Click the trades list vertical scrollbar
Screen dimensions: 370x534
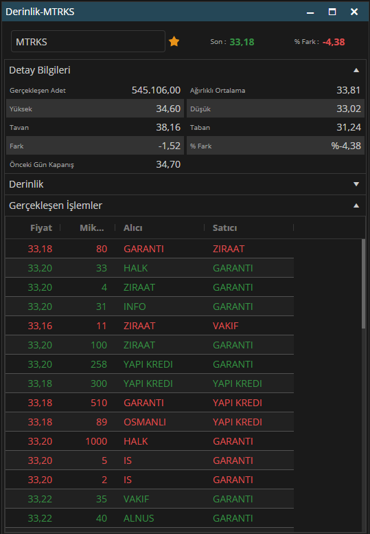tap(363, 284)
